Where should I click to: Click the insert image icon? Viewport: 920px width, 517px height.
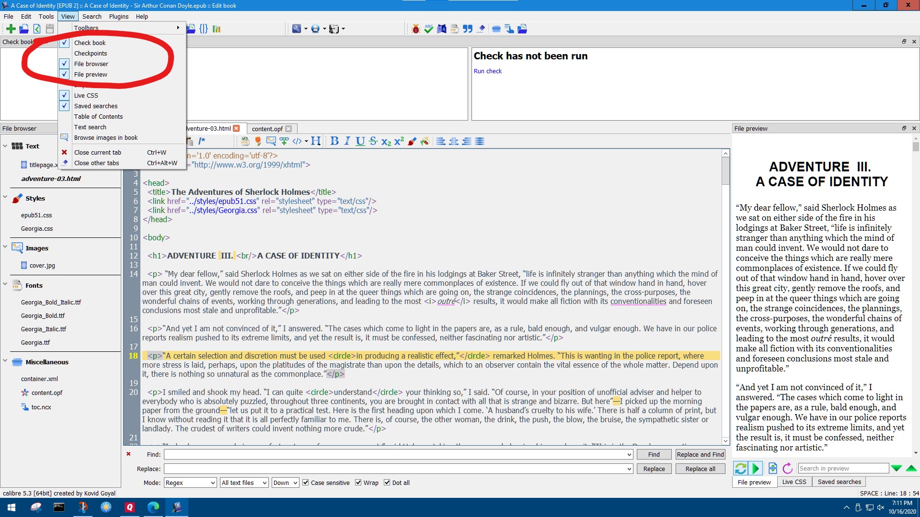click(271, 141)
